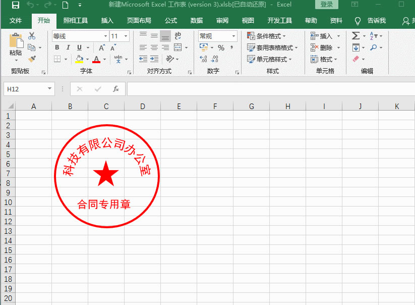Click the increase font size icon
This screenshot has width=415, height=305.
pos(101,47)
